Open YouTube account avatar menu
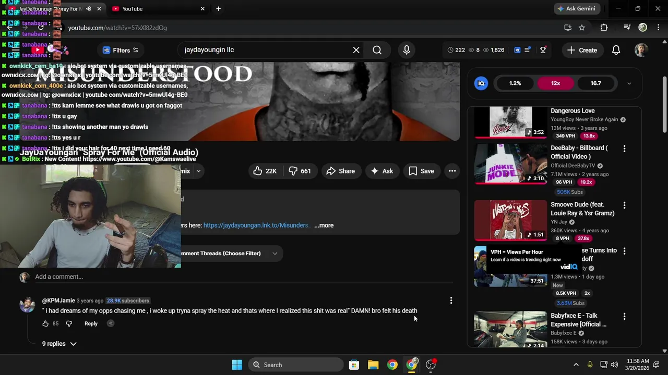 (641, 50)
